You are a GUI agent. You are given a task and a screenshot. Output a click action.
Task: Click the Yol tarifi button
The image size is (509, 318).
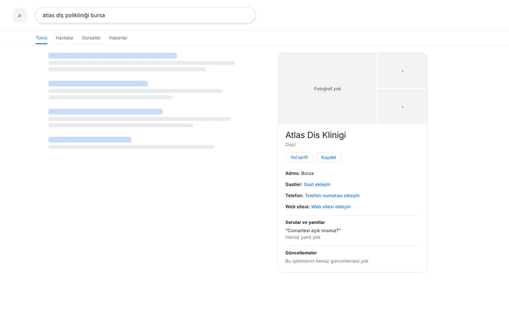[299, 158]
